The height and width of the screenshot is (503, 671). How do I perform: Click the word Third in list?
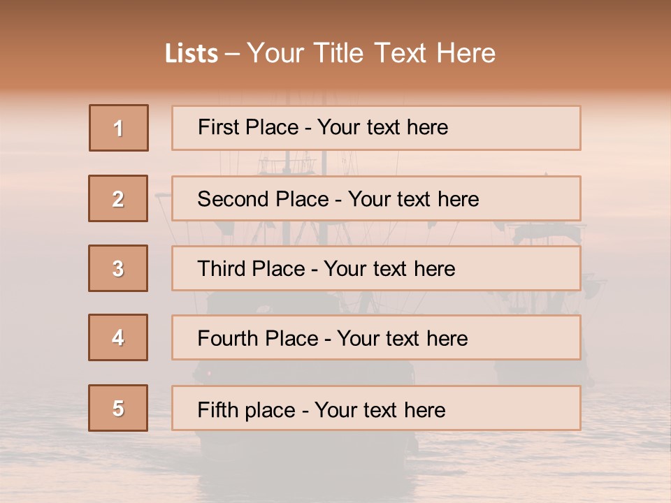[x=222, y=269]
